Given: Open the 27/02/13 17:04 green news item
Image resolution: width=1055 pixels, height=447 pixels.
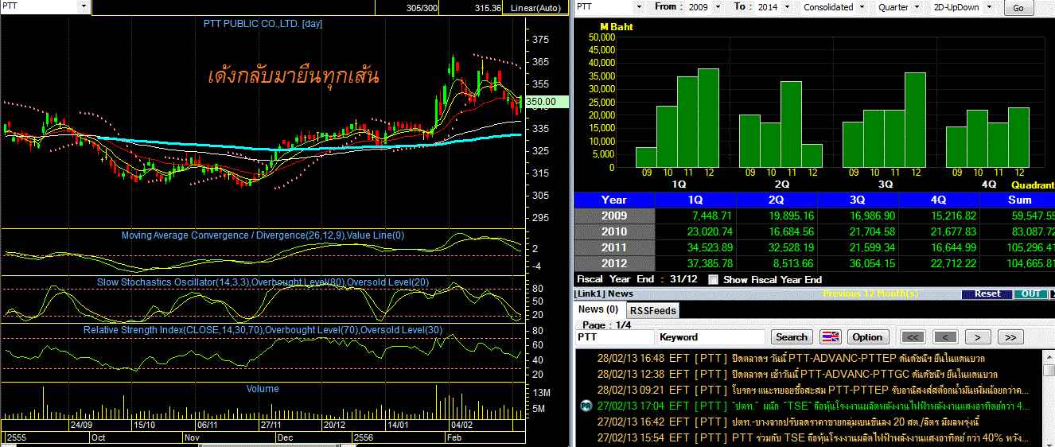Looking at the screenshot, I should point(809,406).
